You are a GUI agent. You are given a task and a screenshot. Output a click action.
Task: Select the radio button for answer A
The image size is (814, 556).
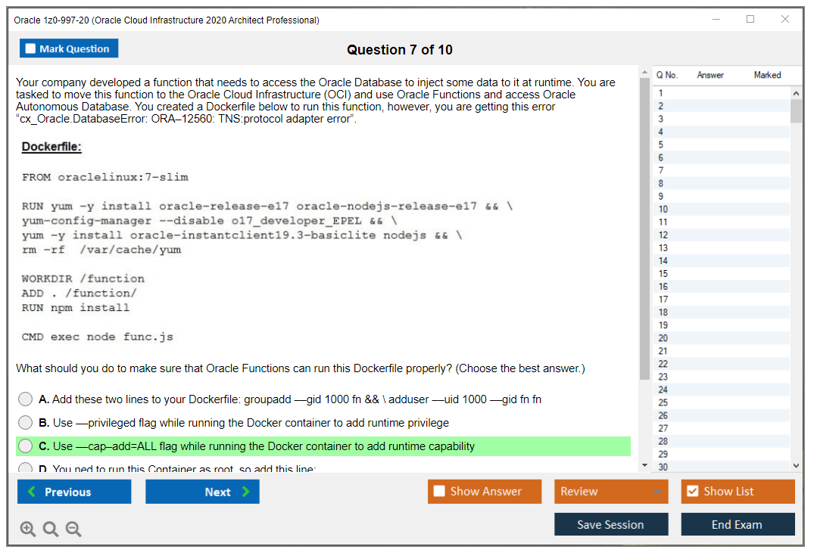[x=25, y=399]
